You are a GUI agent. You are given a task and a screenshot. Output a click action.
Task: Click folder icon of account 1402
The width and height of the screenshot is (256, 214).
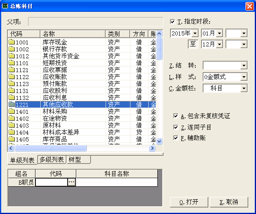pyautogui.click(x=11, y=118)
